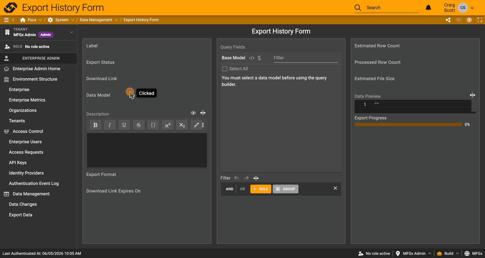Collapse sidebar with back chevron
The width and height of the screenshot is (485, 258).
click(x=13, y=20)
